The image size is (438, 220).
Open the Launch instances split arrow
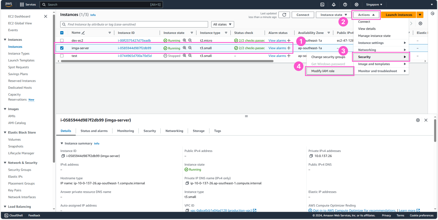click(x=420, y=15)
